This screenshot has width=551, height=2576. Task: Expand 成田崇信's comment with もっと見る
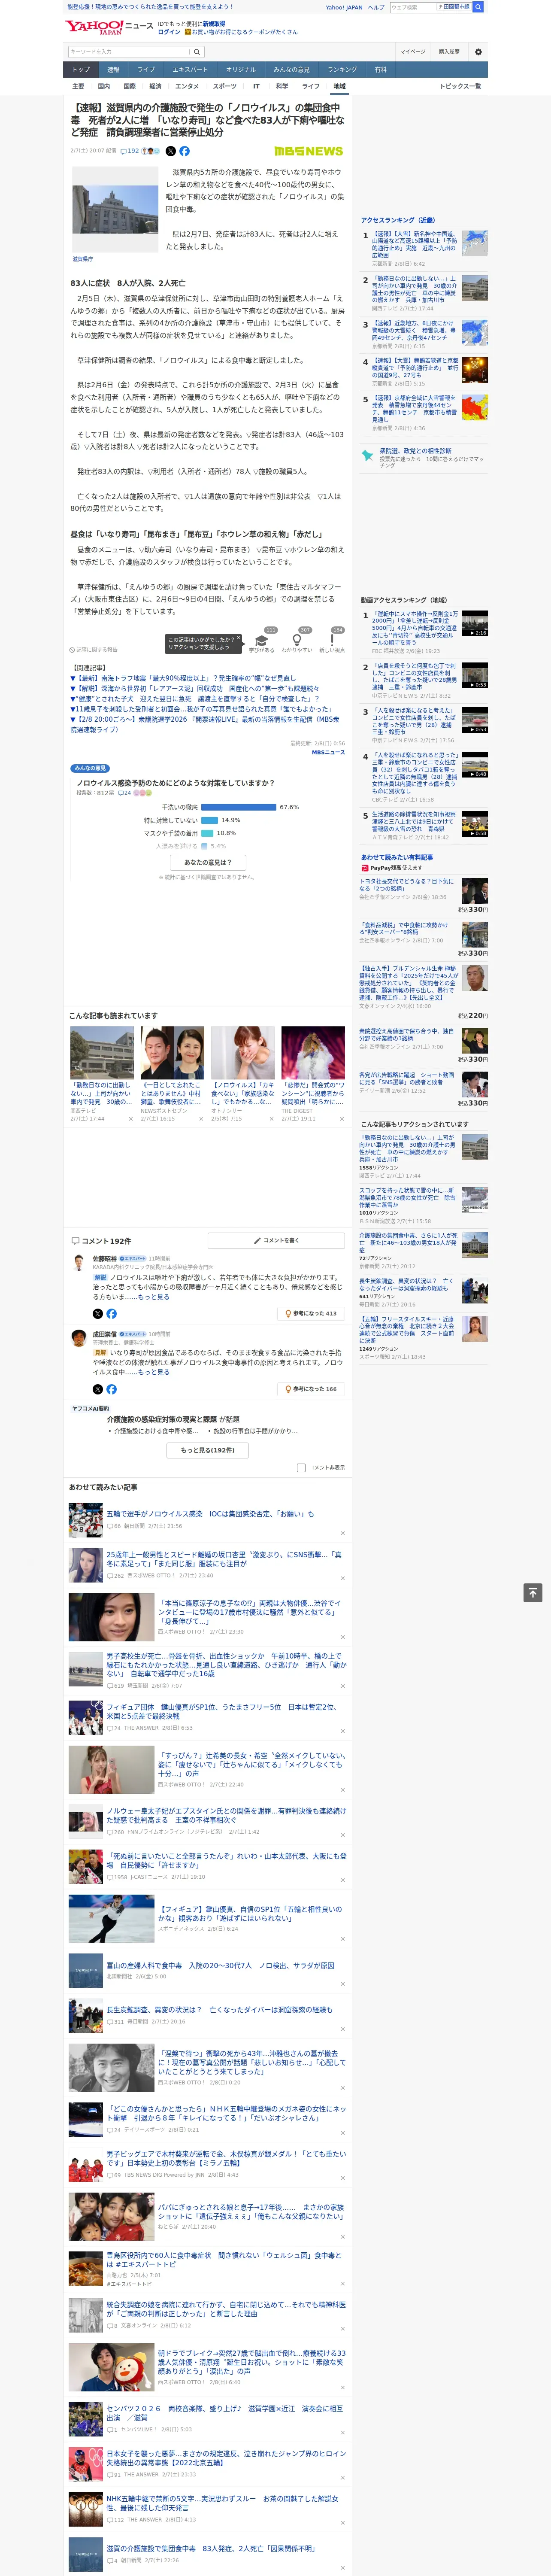153,1373
